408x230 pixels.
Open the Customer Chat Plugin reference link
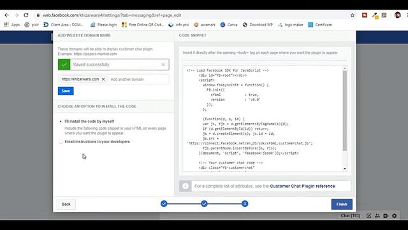(302, 186)
